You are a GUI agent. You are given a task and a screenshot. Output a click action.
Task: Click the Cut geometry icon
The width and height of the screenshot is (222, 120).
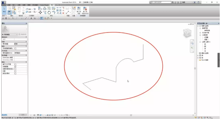coord(27,9)
